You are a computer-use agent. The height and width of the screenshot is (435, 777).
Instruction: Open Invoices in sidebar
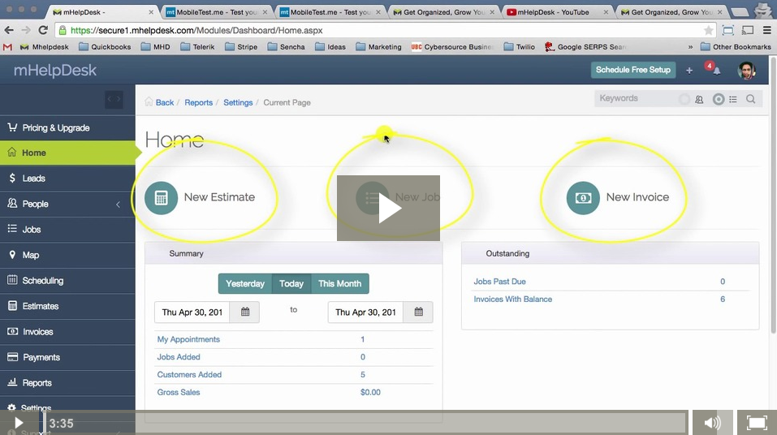[67, 332]
